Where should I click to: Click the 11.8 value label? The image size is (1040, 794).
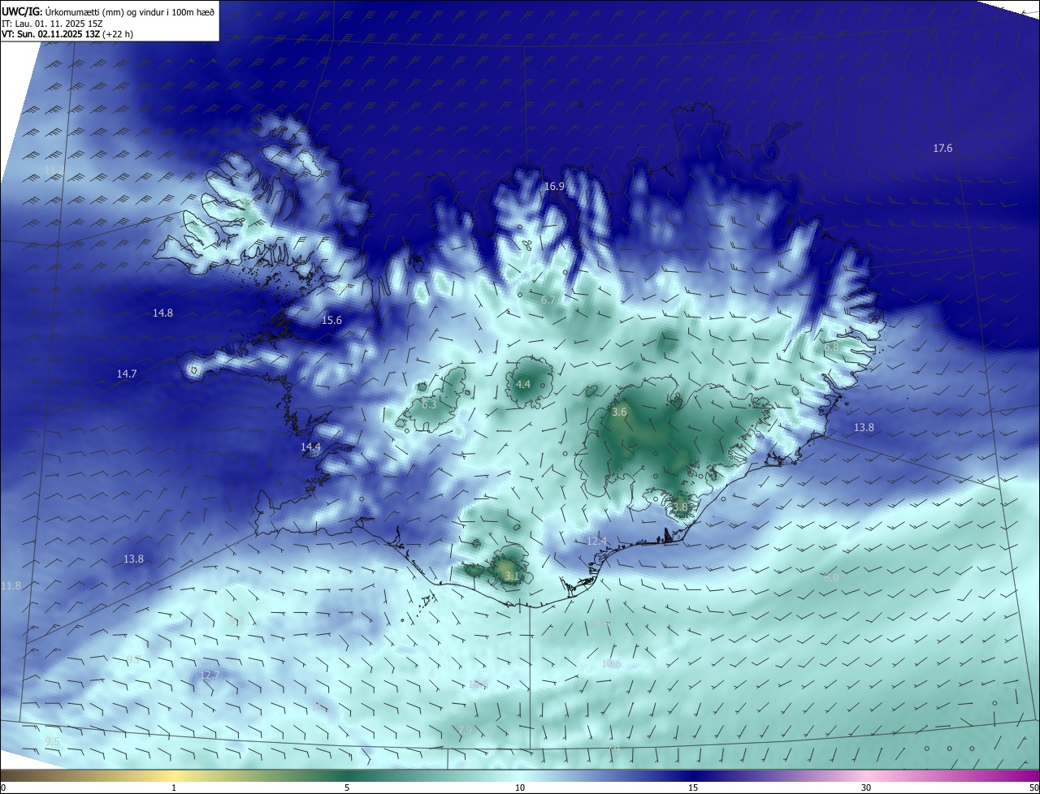tap(11, 585)
